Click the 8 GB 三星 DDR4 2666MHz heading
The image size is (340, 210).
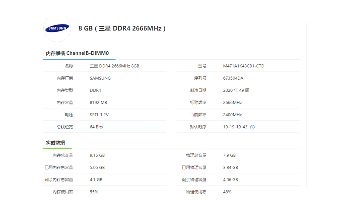click(122, 28)
